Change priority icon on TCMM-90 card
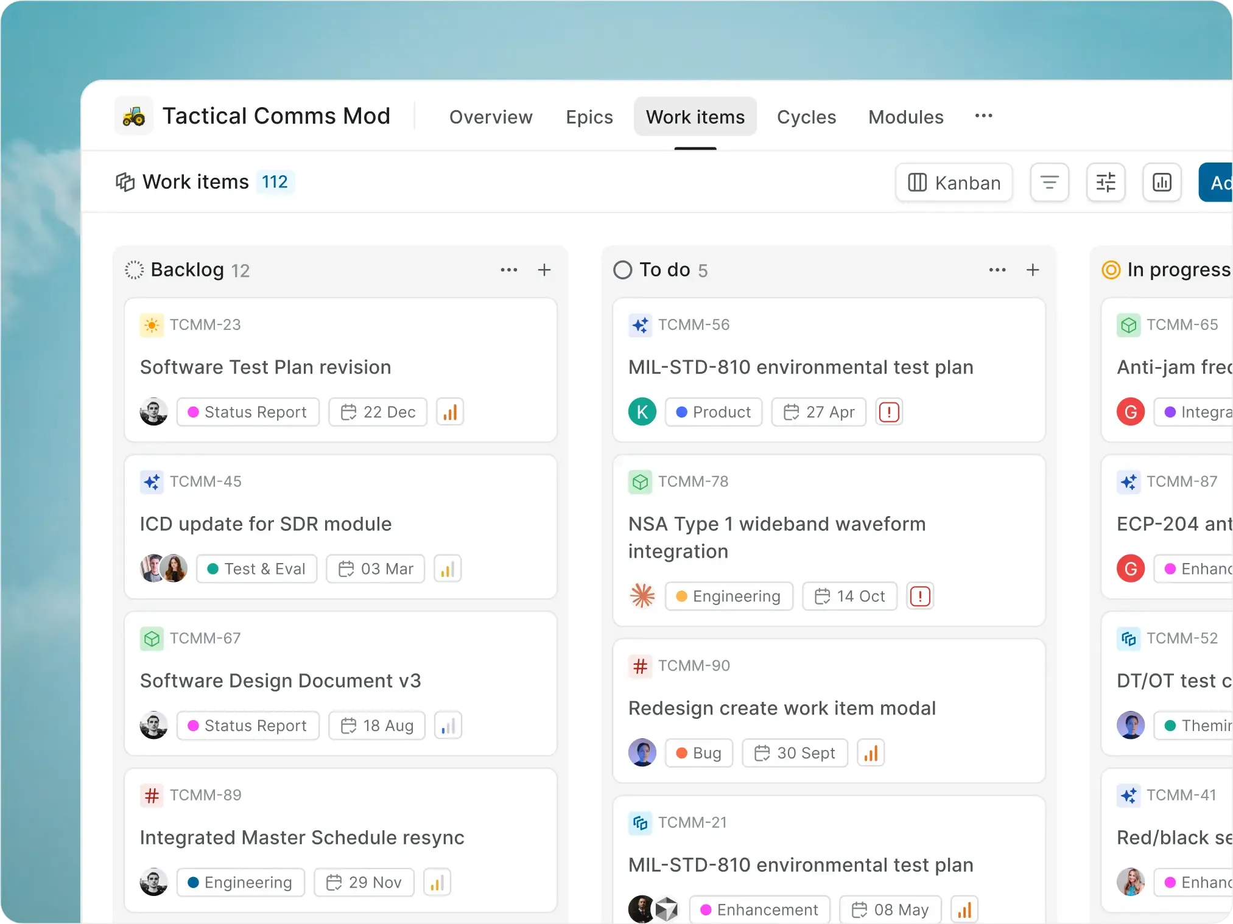1233x924 pixels. (x=871, y=754)
